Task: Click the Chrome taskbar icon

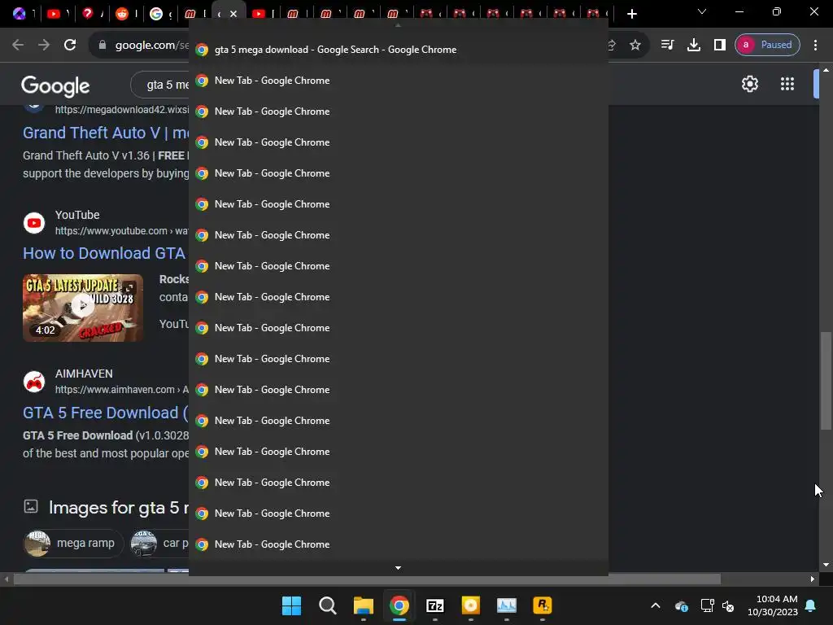Action: [x=399, y=605]
